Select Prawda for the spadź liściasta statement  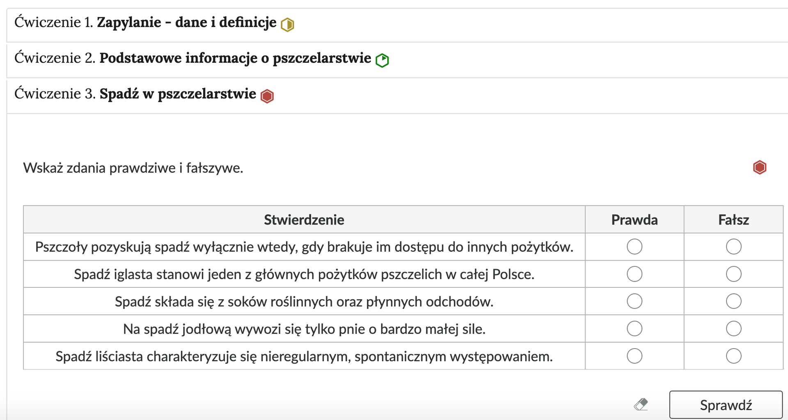tap(634, 356)
